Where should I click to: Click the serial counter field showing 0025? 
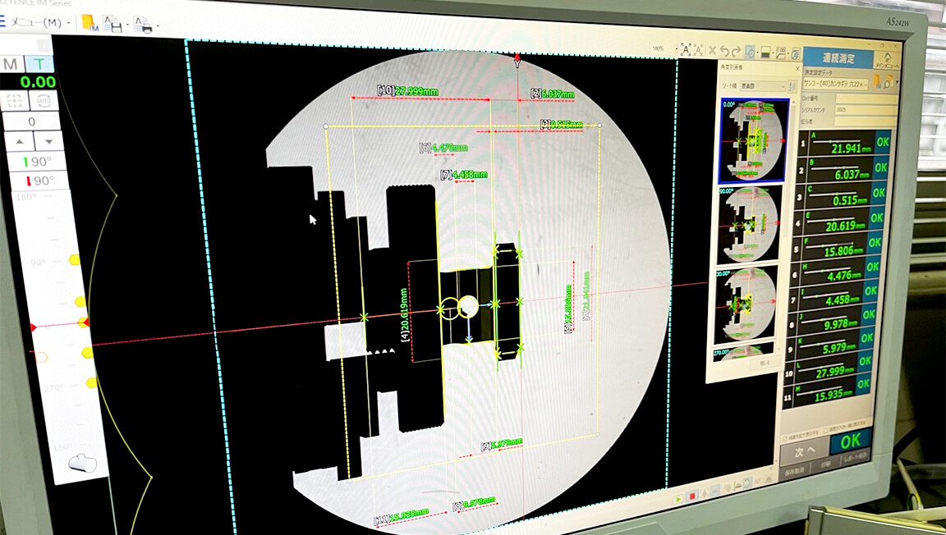click(x=866, y=111)
